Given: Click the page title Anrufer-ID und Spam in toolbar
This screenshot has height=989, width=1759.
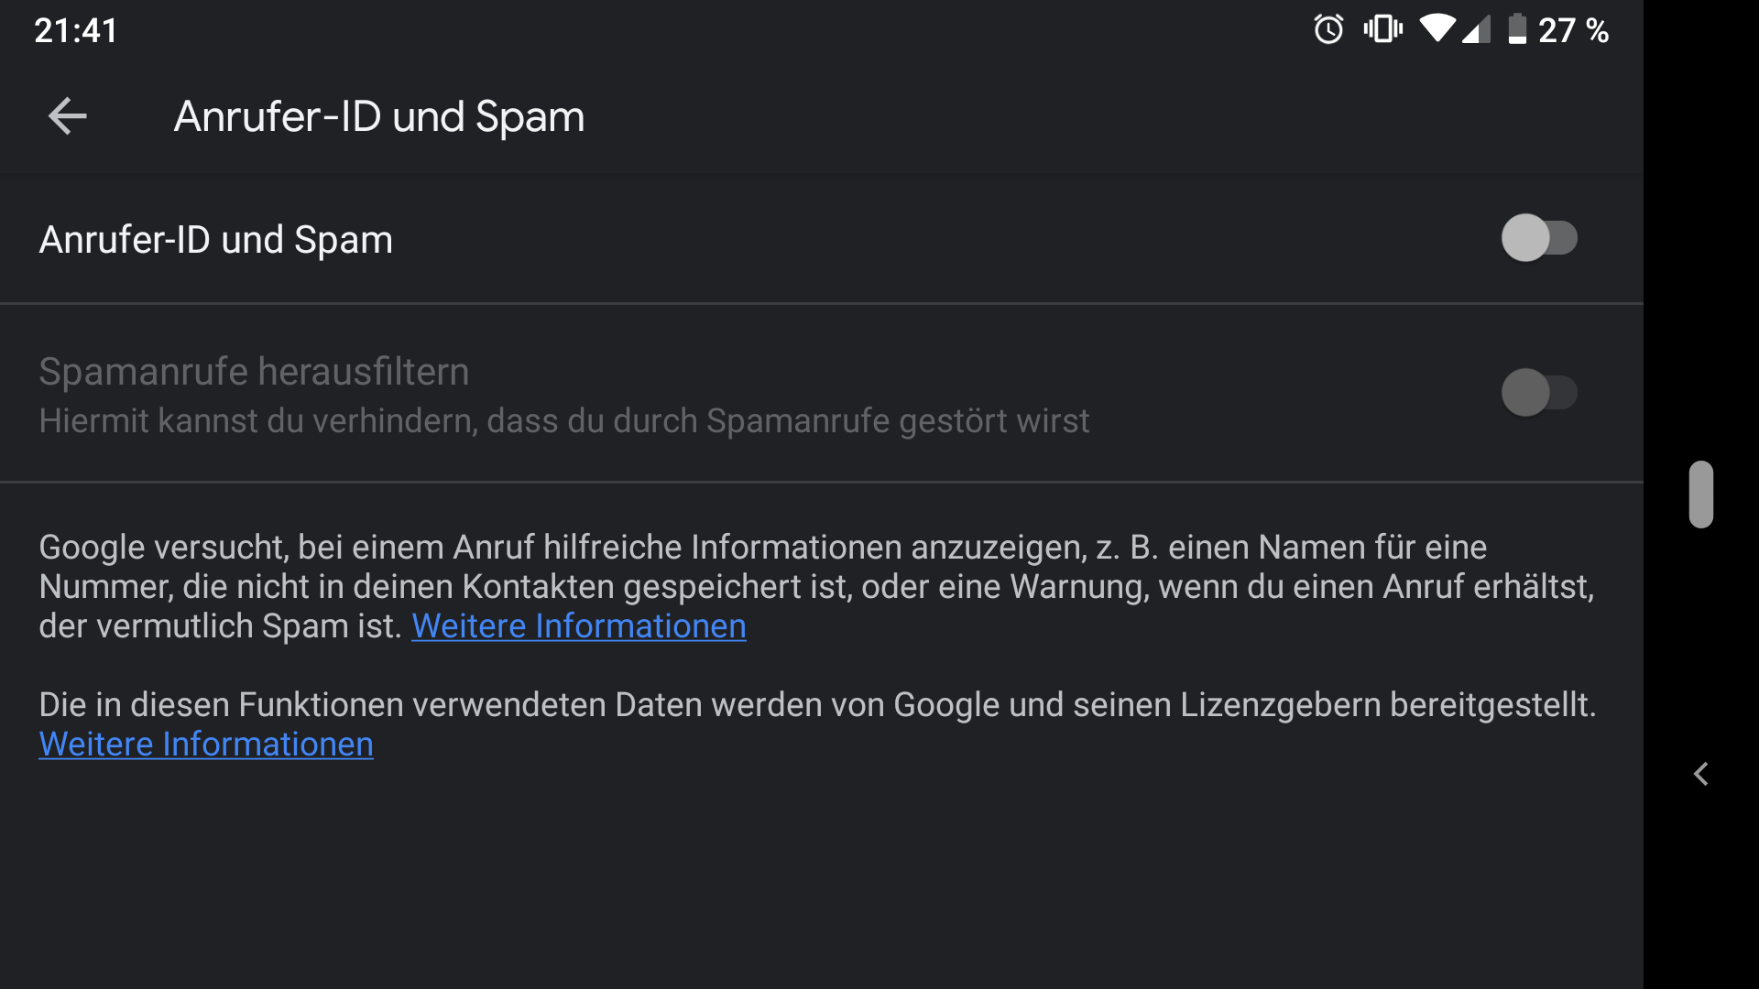Looking at the screenshot, I should coord(379,117).
